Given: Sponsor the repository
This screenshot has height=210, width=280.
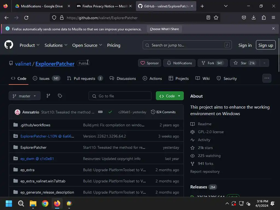Looking at the screenshot, I should [x=150, y=63].
